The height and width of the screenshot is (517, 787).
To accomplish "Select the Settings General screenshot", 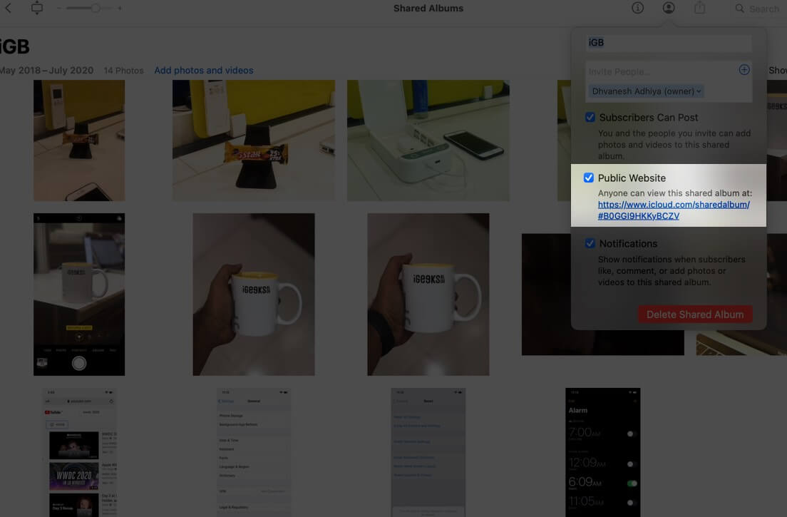I will point(254,452).
